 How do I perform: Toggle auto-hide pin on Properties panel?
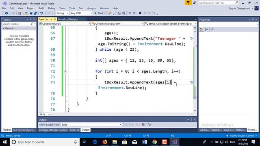pos(253,19)
